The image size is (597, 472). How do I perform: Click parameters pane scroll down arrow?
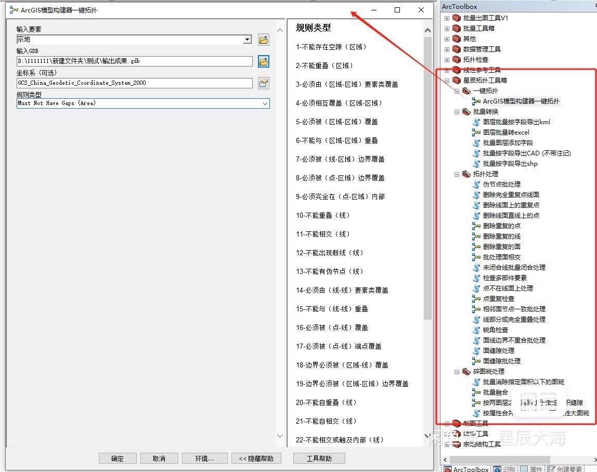click(280, 436)
